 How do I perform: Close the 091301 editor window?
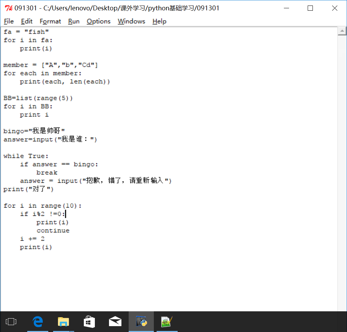(335, 8)
